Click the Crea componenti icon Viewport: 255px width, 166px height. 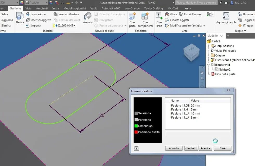click(145, 16)
